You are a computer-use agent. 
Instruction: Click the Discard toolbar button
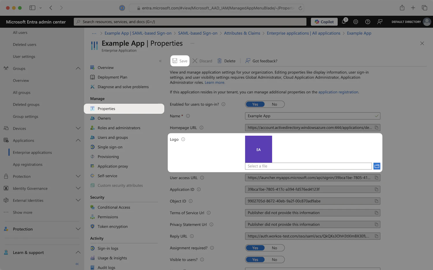coord(202,61)
